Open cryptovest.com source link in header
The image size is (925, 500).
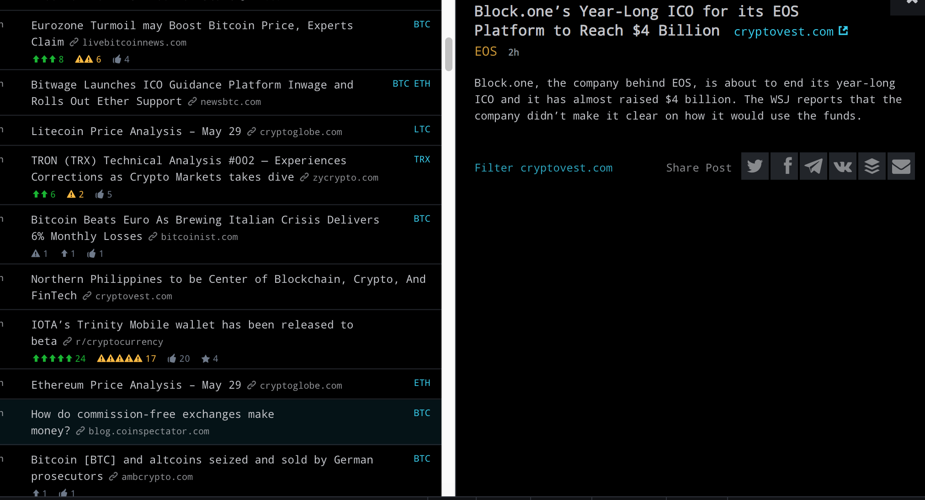pyautogui.click(x=783, y=32)
